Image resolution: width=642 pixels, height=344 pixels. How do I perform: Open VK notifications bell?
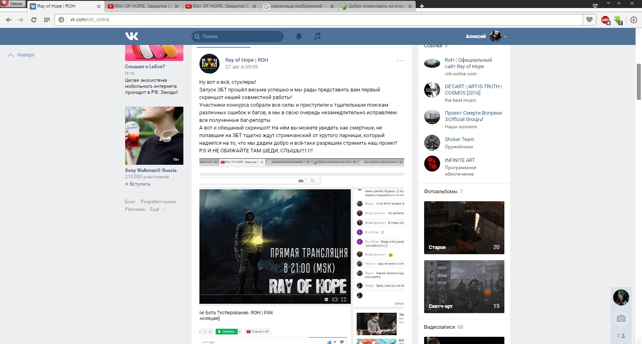(x=299, y=36)
